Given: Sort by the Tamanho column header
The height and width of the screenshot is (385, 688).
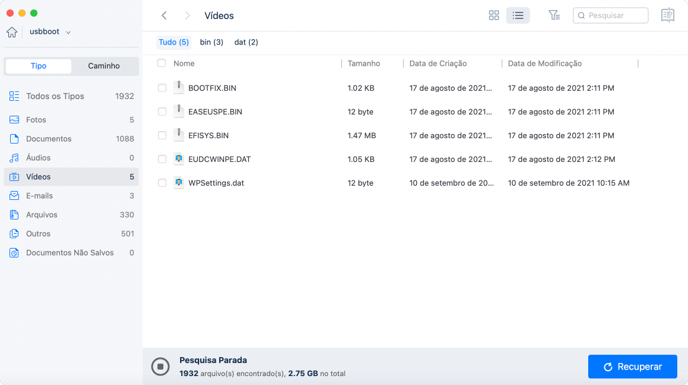Looking at the screenshot, I should pos(364,63).
